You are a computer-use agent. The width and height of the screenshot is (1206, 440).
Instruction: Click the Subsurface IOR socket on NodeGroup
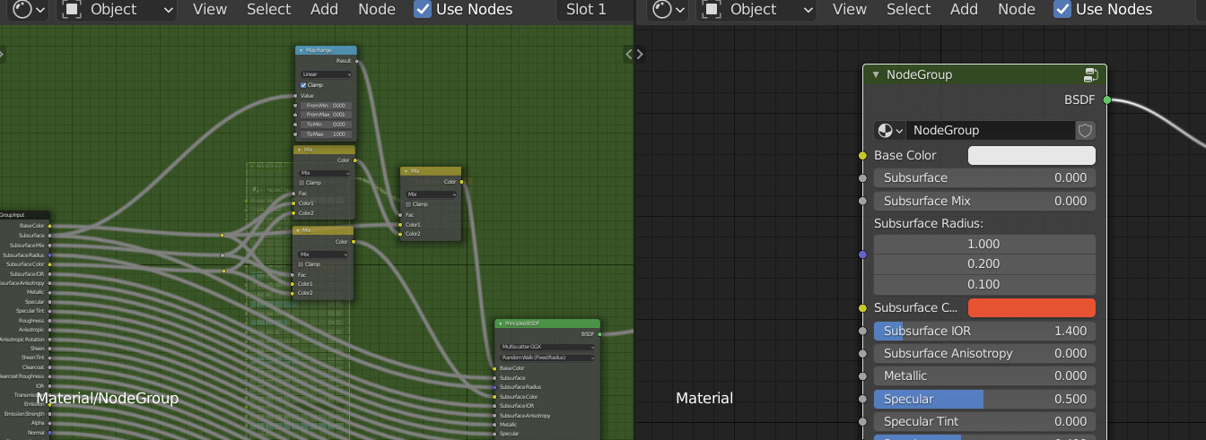(863, 331)
